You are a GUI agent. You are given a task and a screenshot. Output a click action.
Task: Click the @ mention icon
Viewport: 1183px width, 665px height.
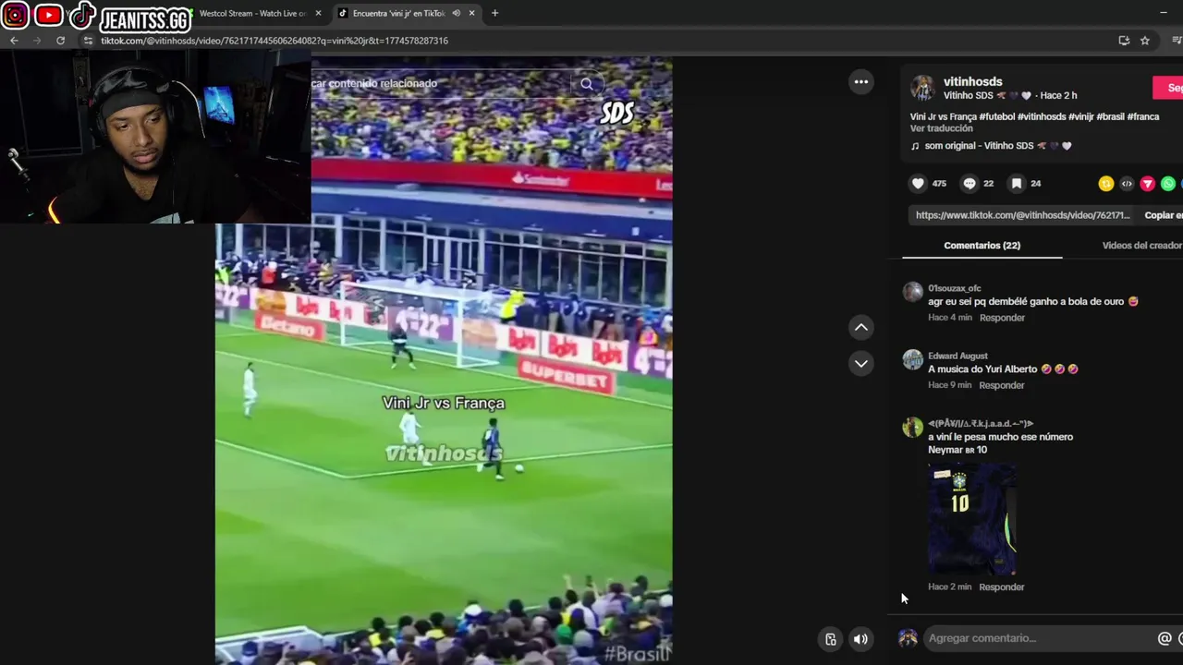pos(1165,638)
